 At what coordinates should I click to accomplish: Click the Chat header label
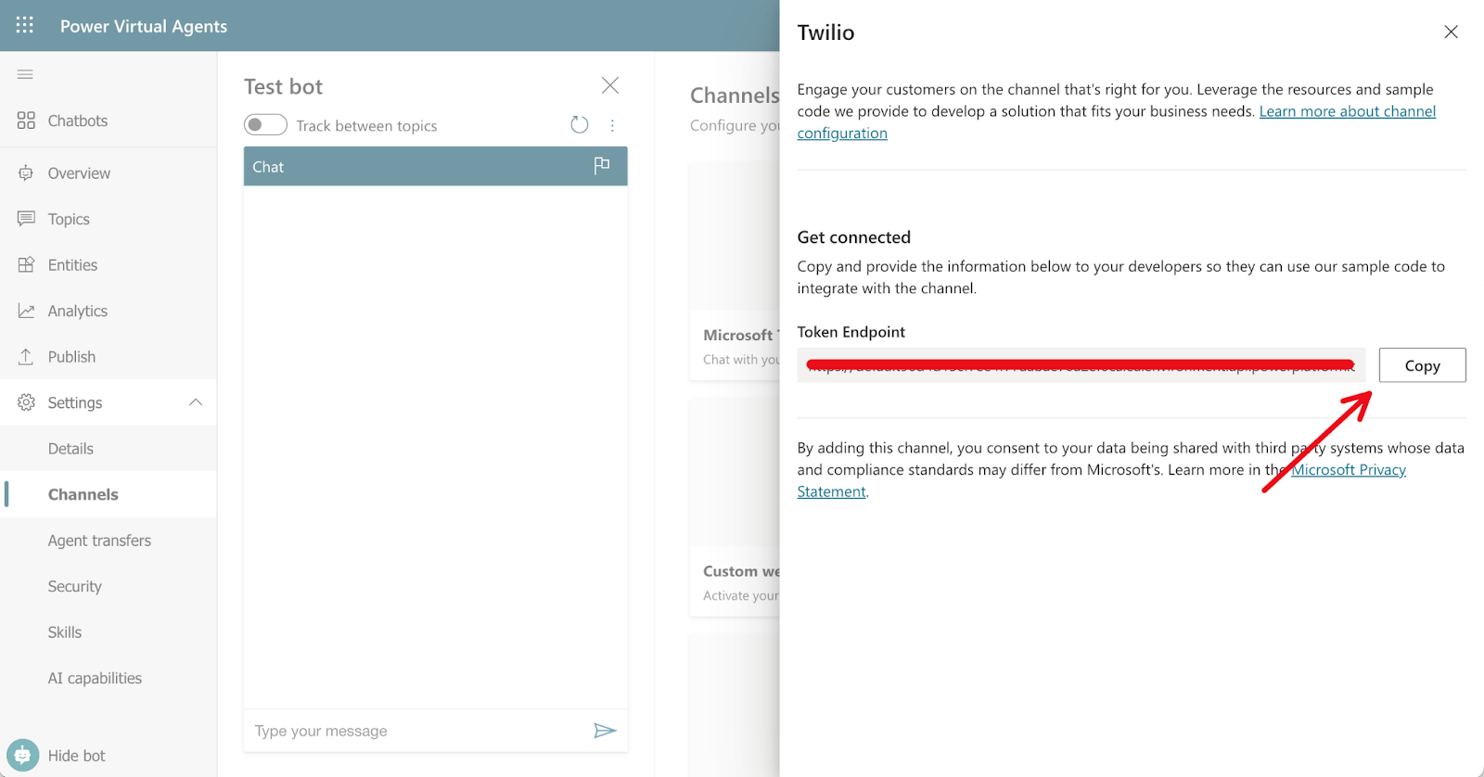point(268,167)
